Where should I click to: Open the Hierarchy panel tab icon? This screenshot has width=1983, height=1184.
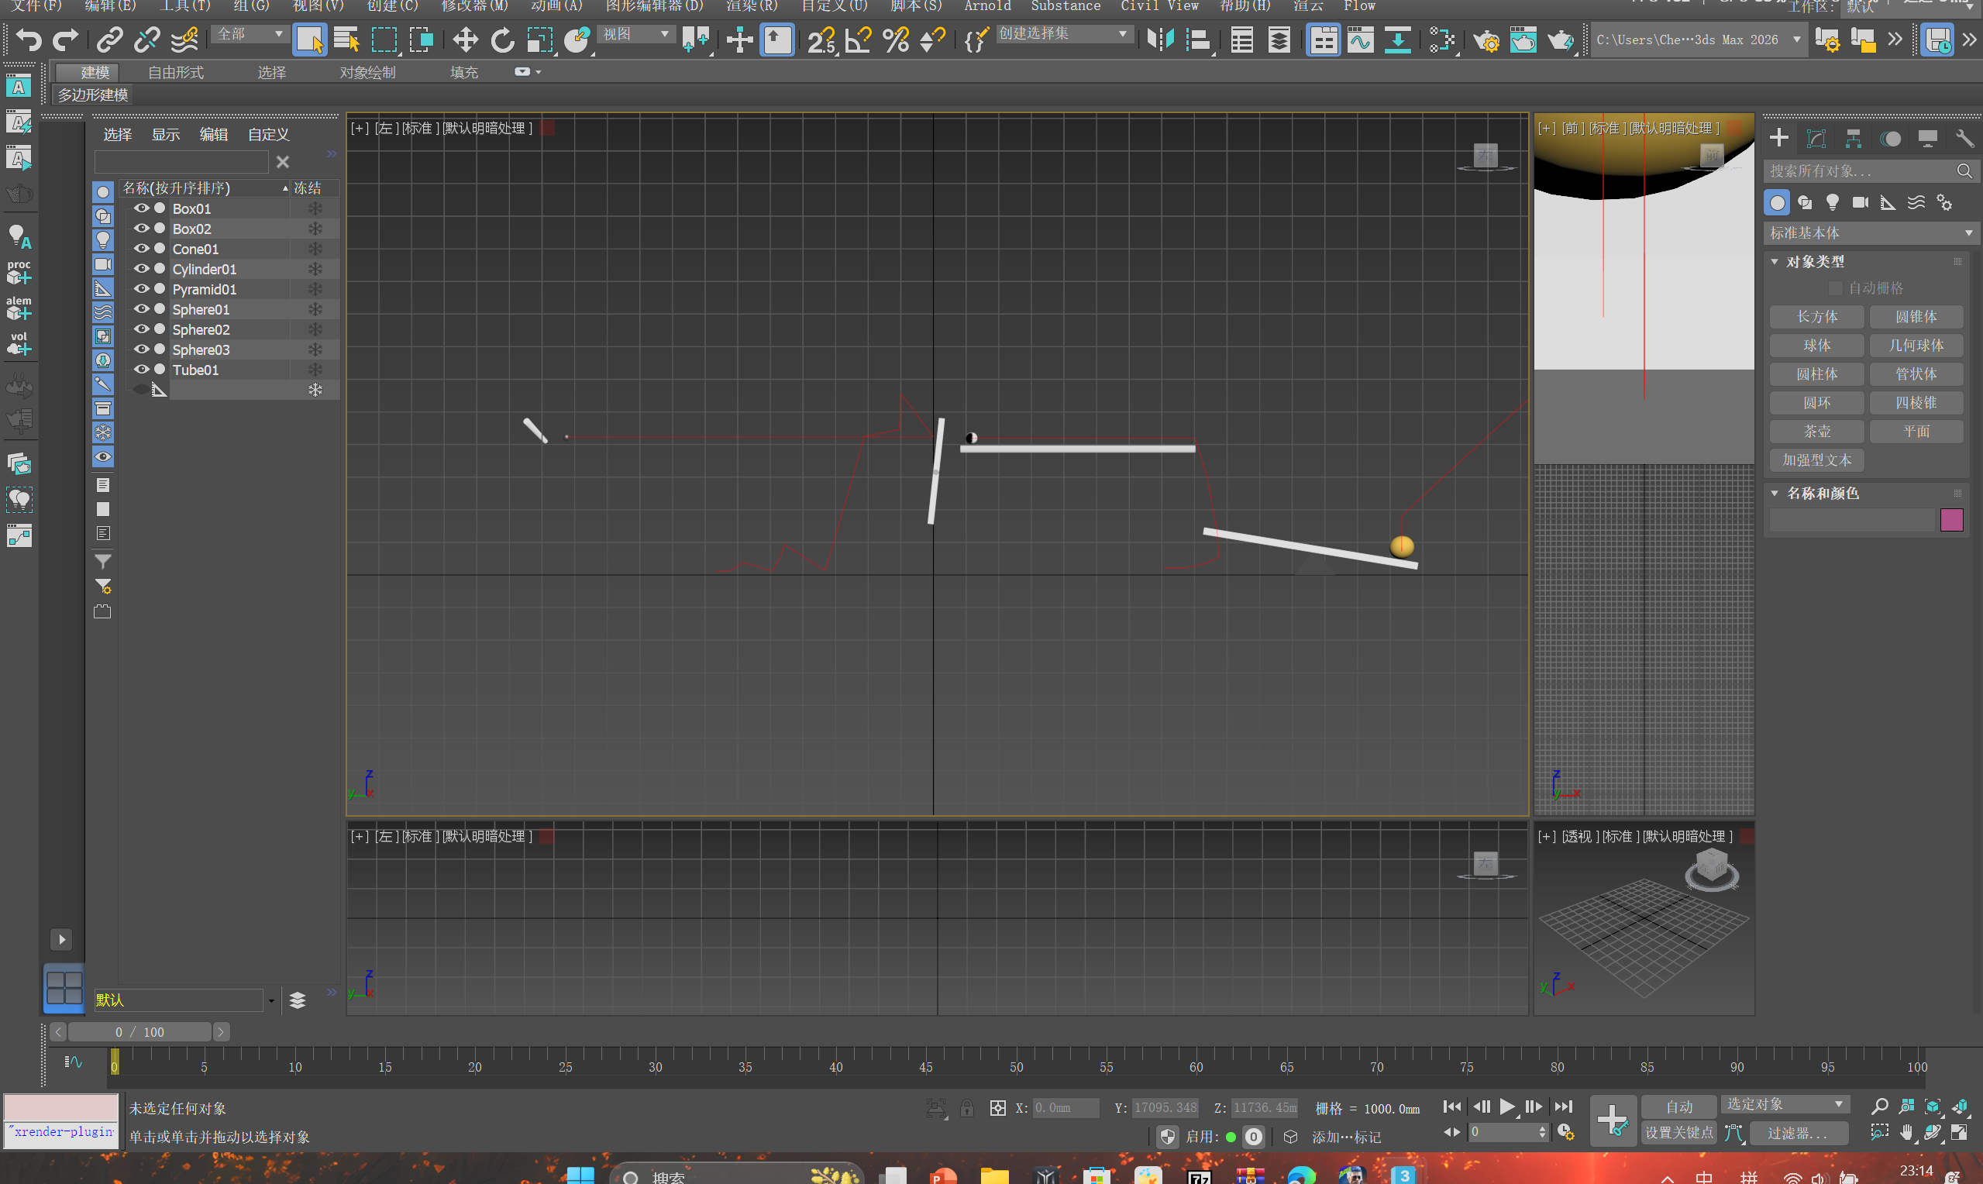pos(1853,139)
